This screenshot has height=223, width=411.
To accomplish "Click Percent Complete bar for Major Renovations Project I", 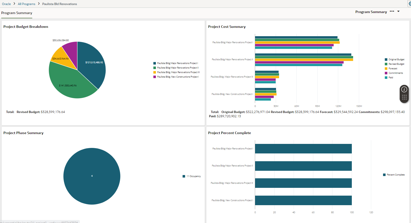I will tap(303, 149).
